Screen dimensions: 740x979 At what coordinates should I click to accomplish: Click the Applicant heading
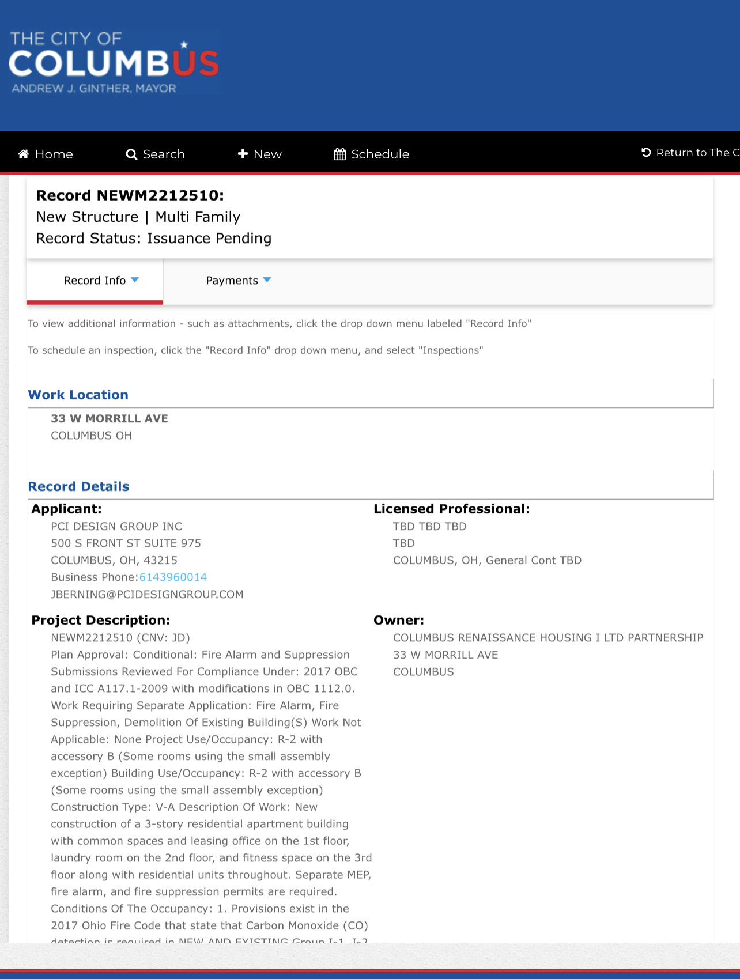click(x=66, y=509)
